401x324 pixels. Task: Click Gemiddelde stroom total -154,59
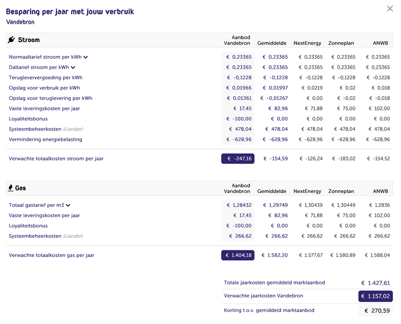tap(276, 158)
